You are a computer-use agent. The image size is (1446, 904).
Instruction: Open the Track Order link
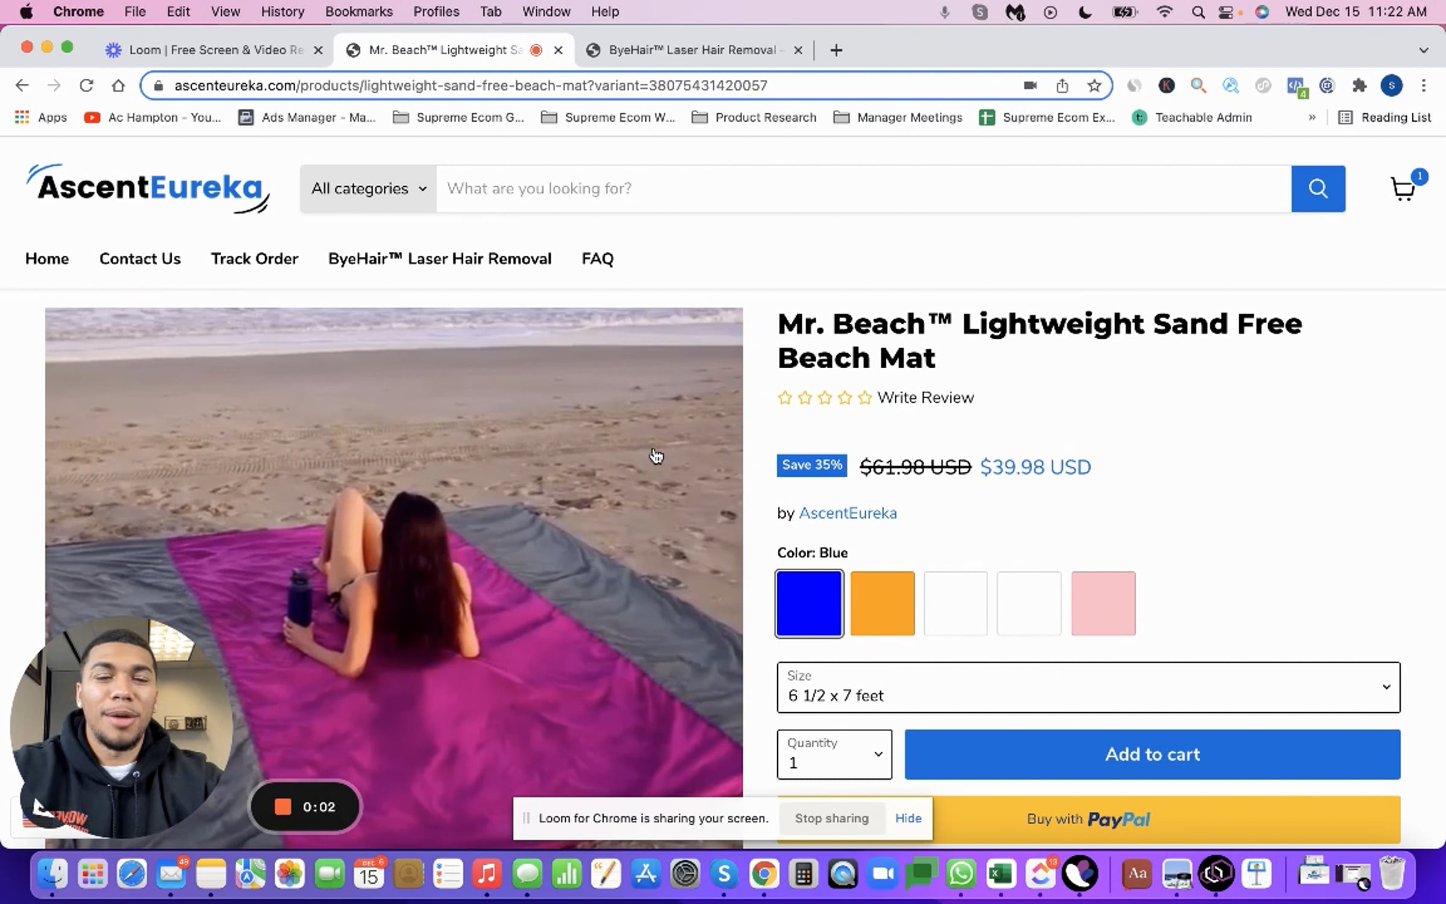click(254, 259)
